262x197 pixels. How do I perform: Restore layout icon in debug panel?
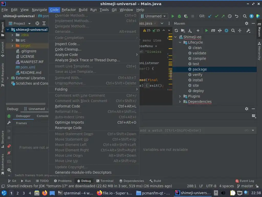(x=254, y=116)
